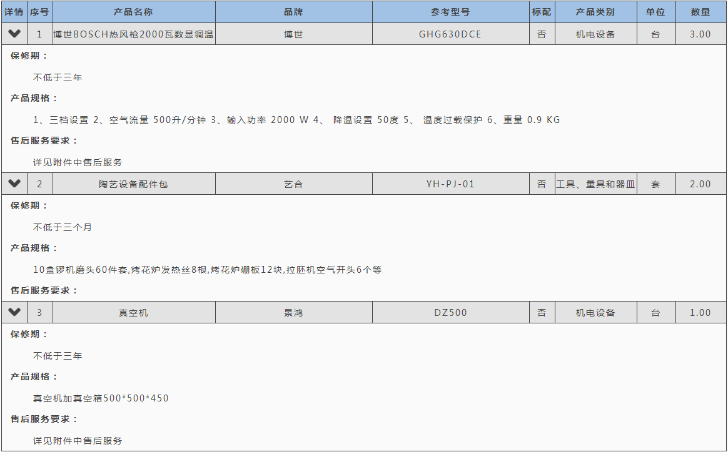Click the model number YH-PJ-01
Viewport: 728px width, 452px height.
(x=450, y=184)
